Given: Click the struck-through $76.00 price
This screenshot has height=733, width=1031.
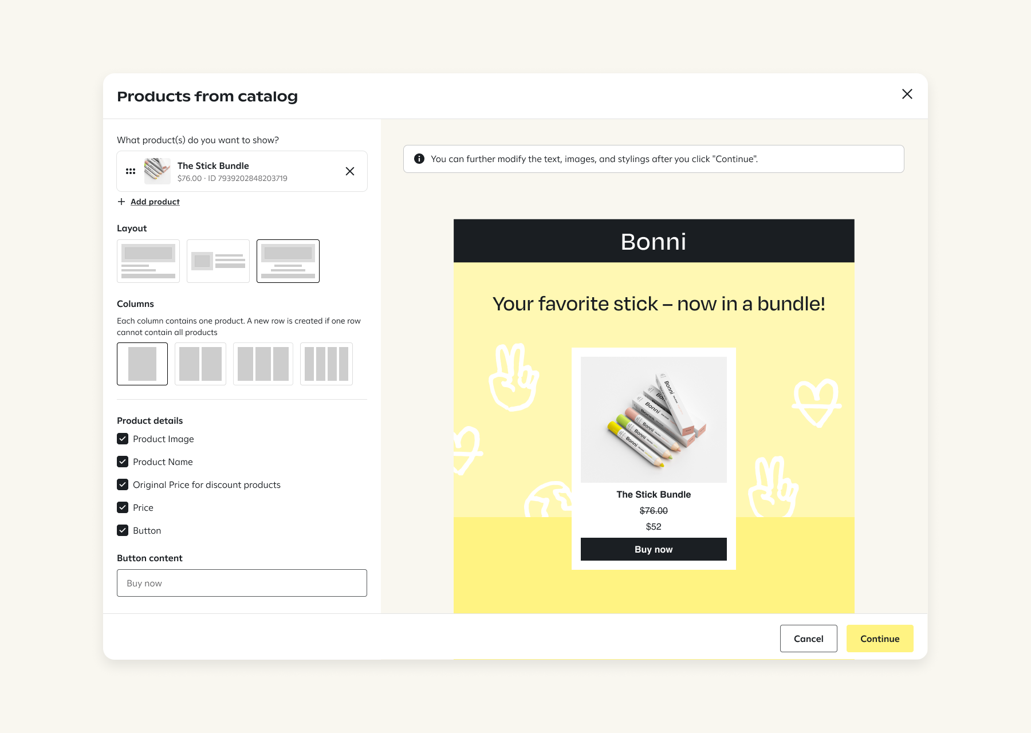Looking at the screenshot, I should 654,510.
